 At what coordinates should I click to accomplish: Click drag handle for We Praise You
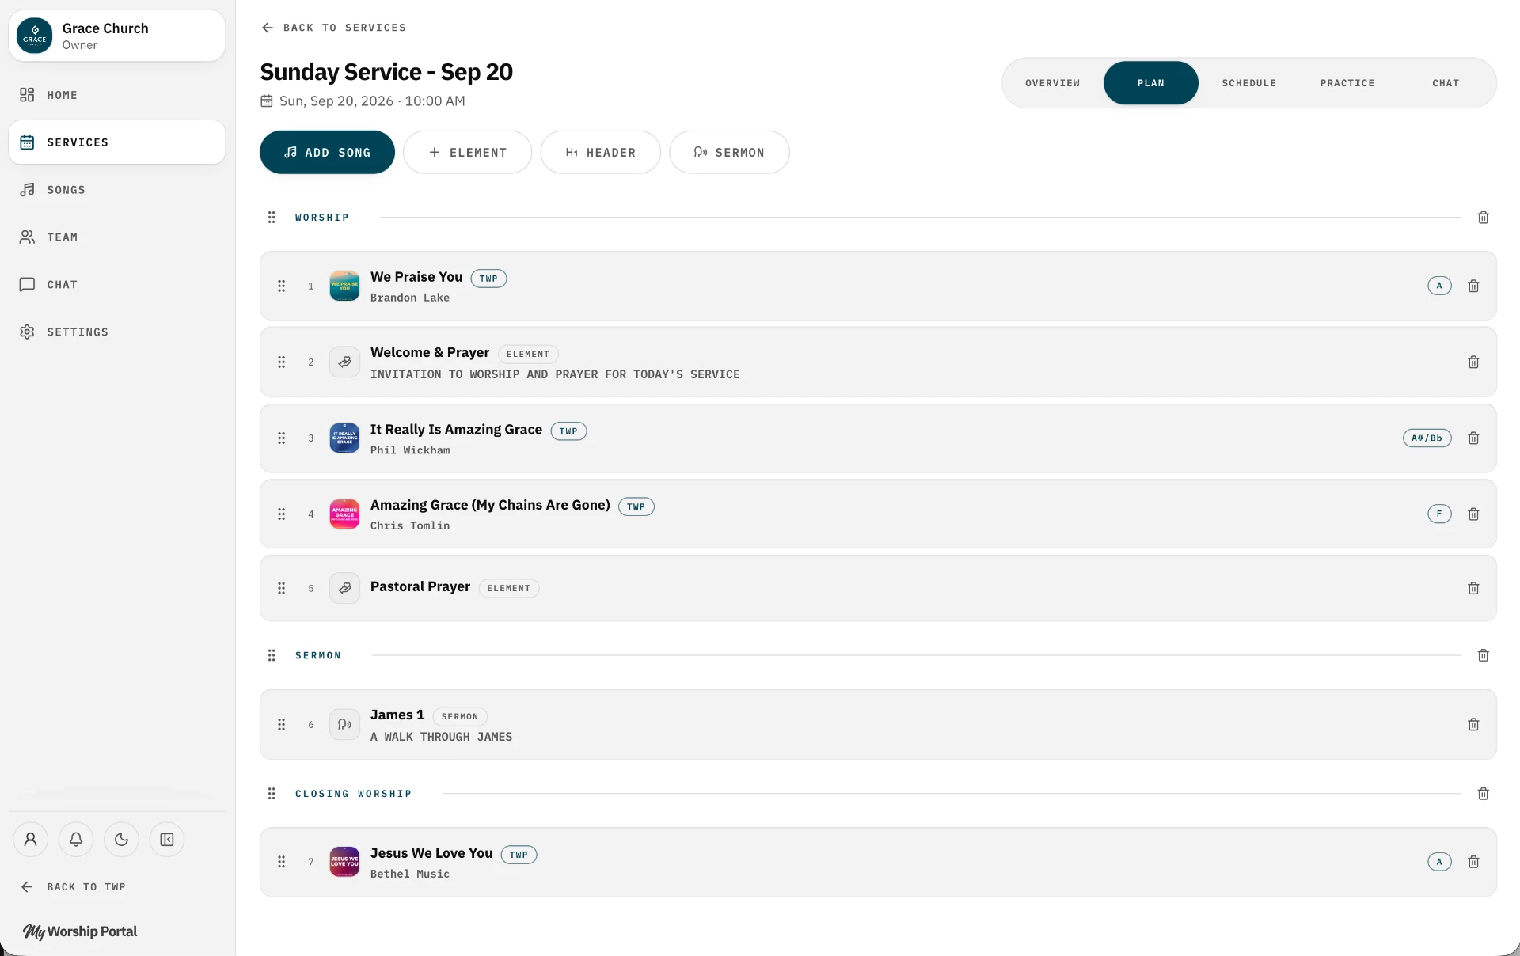(281, 286)
